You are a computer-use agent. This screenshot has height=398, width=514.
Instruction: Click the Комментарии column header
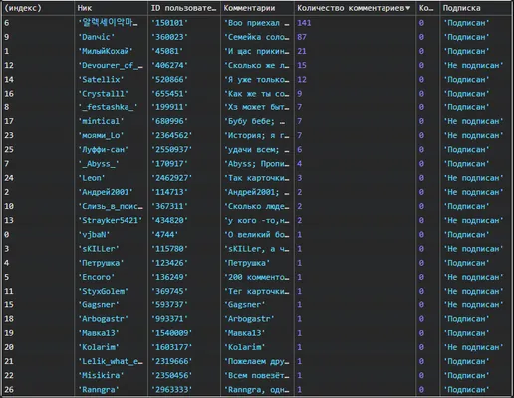tap(257, 8)
